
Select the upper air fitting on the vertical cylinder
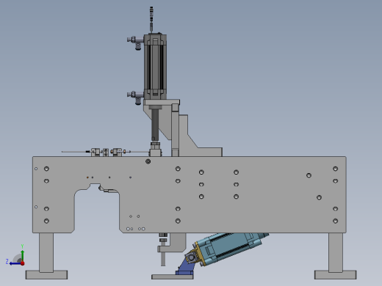click(135, 42)
